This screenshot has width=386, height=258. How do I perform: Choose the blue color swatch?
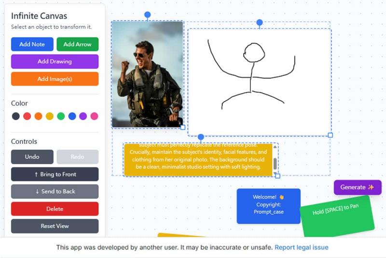click(x=72, y=116)
